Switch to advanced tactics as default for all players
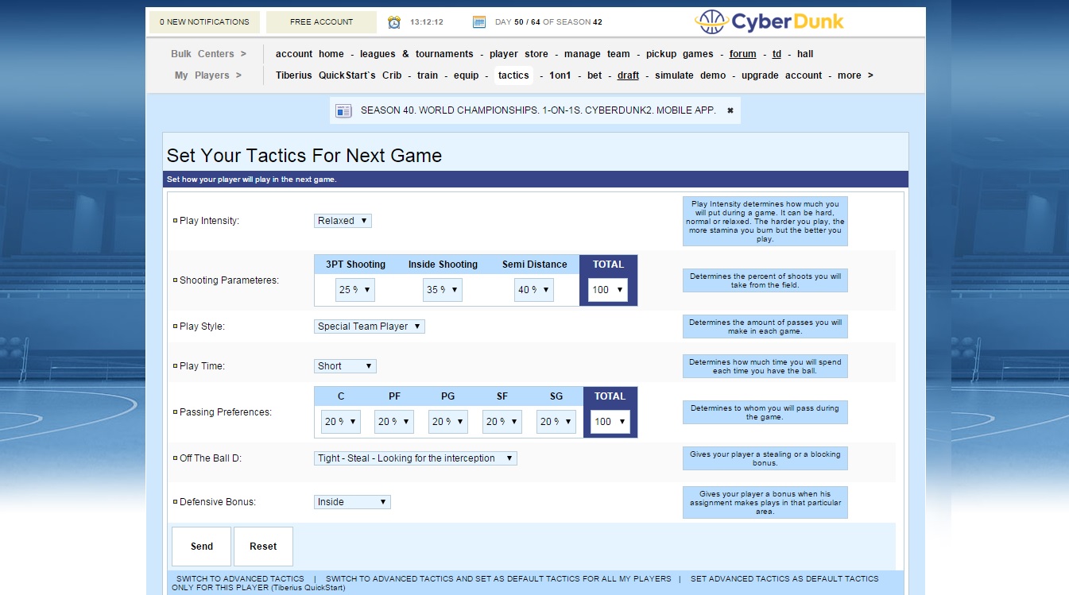The width and height of the screenshot is (1069, 595). (x=498, y=579)
